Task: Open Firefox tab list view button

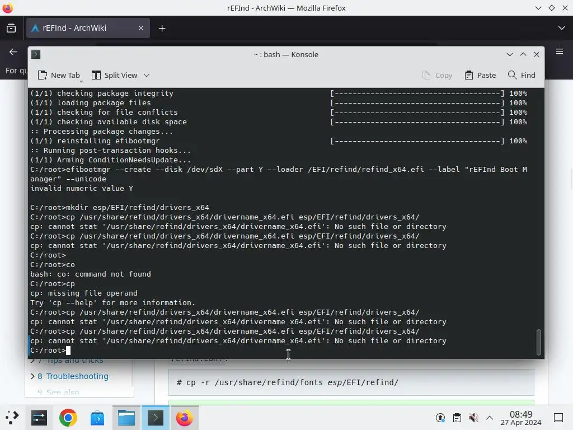Action: 11,28
